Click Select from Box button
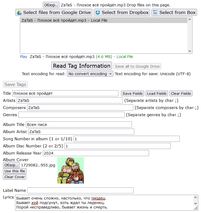 click(x=174, y=12)
